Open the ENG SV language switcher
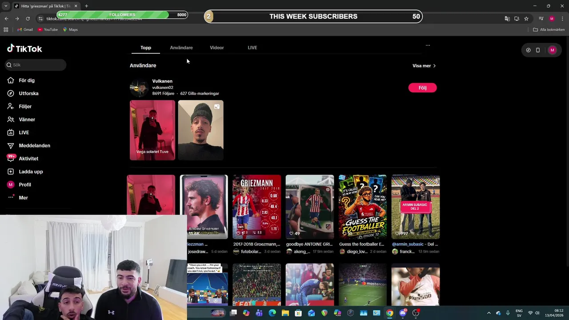Viewport: 569px width, 320px height. 519,313
